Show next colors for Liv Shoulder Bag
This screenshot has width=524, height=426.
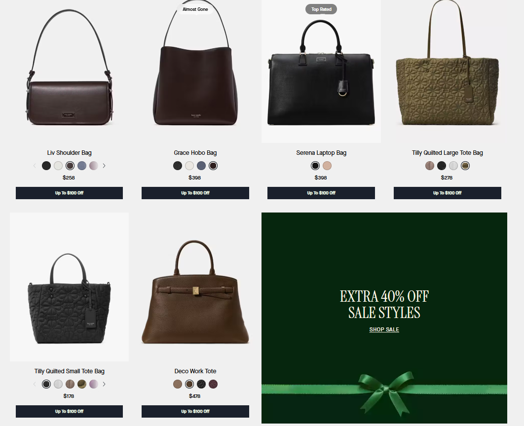click(104, 166)
